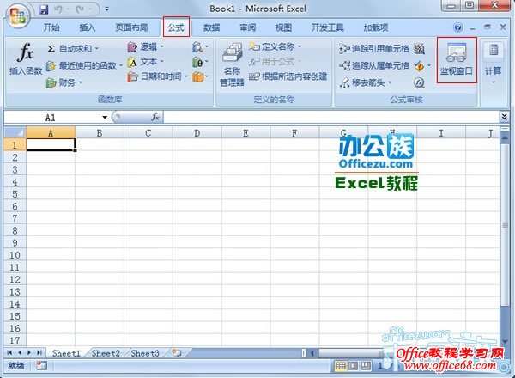The height and width of the screenshot is (378, 515).
Task: Select row 10 header
Action: click(x=15, y=255)
